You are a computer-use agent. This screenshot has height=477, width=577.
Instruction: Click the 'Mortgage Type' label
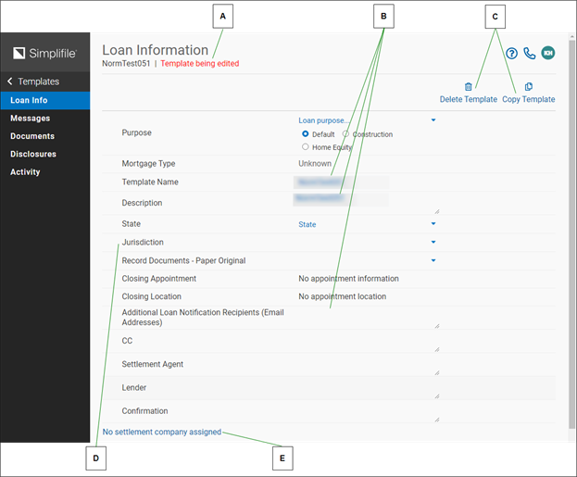point(149,163)
